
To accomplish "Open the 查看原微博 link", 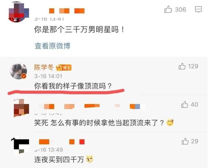I will click(52, 46).
